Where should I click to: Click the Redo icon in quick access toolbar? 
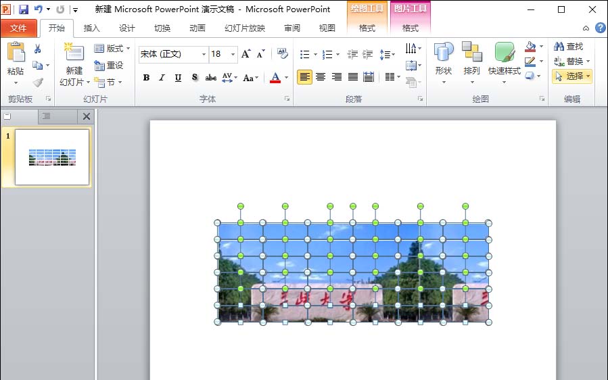tap(60, 9)
